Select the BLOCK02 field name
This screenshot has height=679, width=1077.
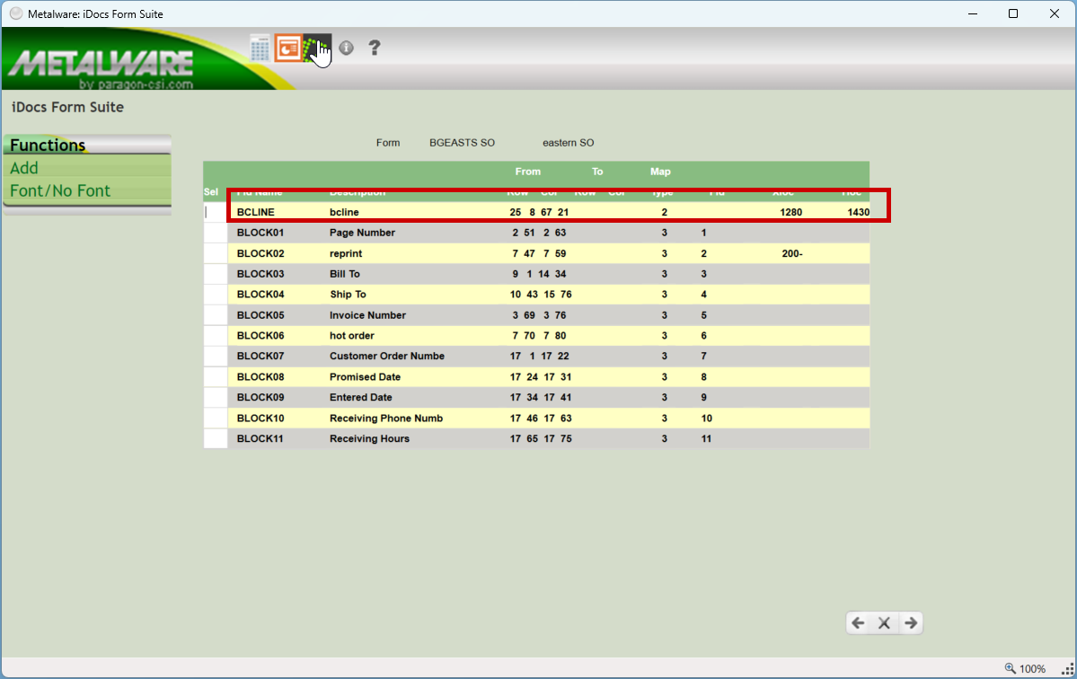coord(260,253)
